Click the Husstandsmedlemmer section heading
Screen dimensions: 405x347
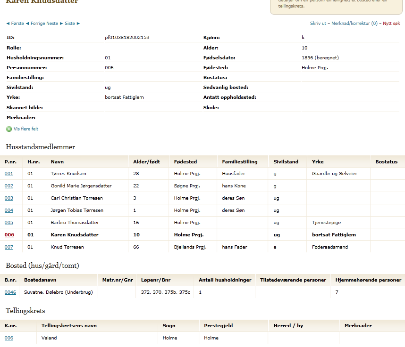tap(40, 147)
